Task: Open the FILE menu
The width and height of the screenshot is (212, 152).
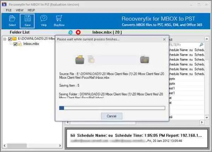Action: (8, 10)
